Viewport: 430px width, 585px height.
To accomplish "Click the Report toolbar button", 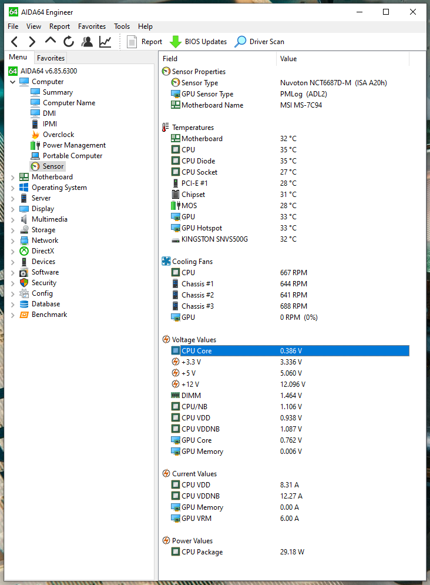I will [x=145, y=42].
